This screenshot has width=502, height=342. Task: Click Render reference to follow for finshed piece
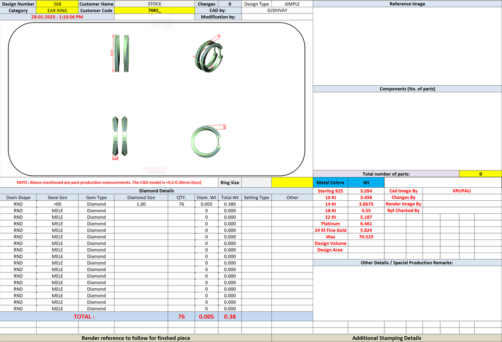136,338
